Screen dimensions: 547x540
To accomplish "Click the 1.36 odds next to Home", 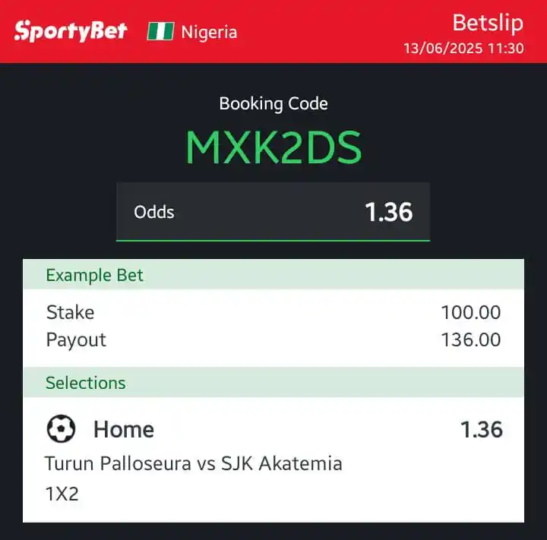I will (482, 429).
